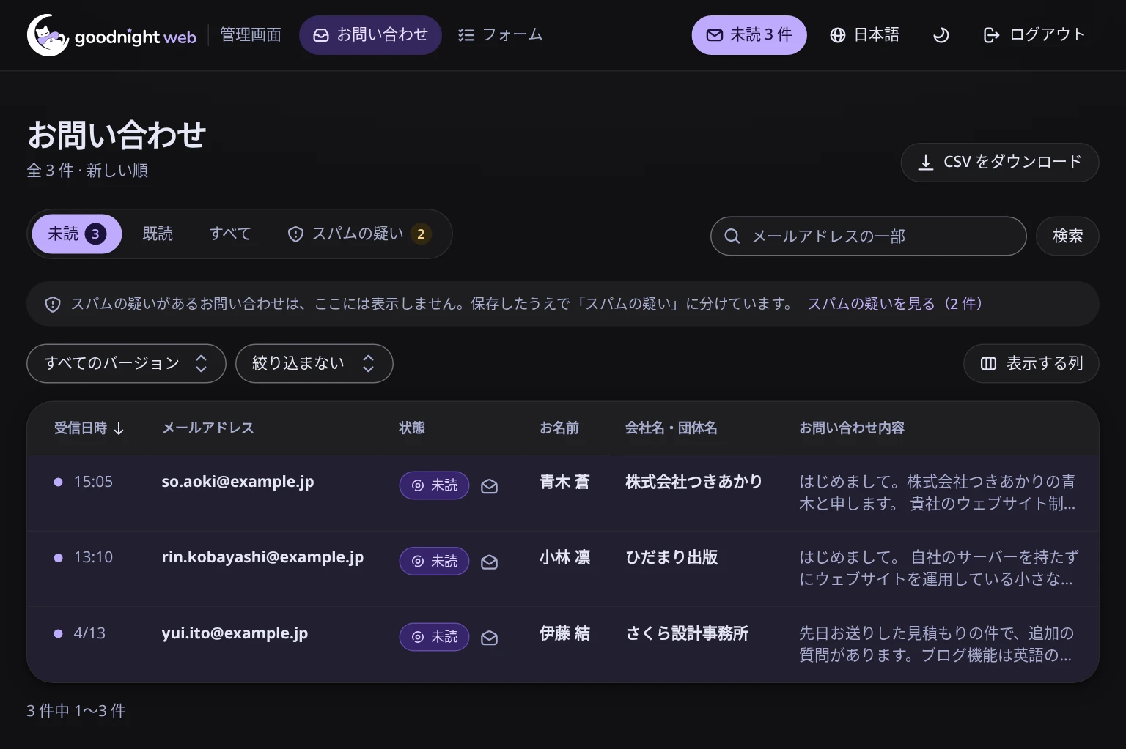Image resolution: width=1126 pixels, height=749 pixels.
Task: Click company name 株式会社つきあかり
Action: (693, 482)
